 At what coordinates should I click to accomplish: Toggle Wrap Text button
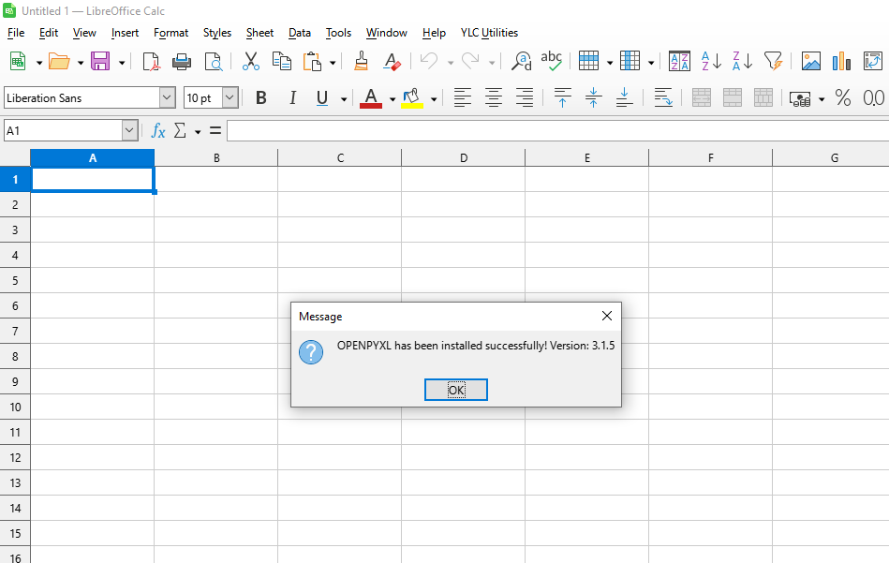click(x=662, y=97)
